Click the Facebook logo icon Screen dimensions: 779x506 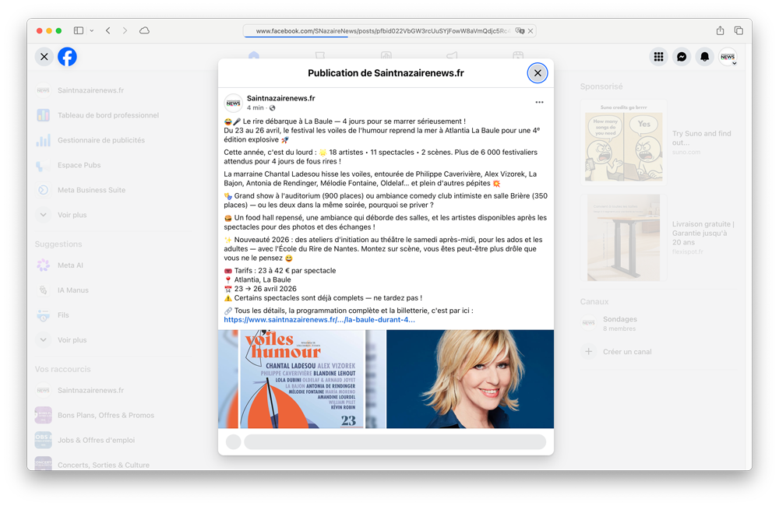67,57
